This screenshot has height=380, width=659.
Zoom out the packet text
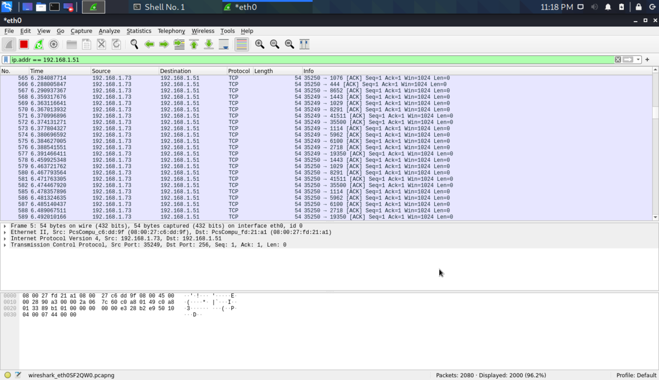pos(275,44)
